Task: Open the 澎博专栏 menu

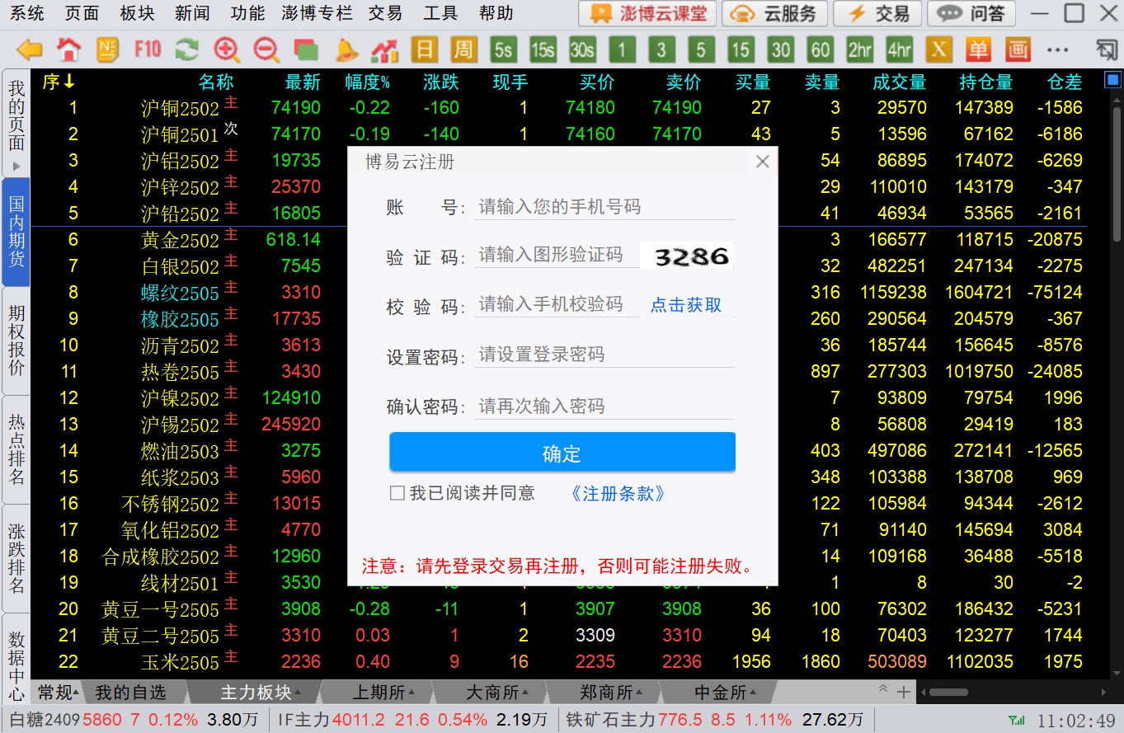Action: tap(317, 13)
